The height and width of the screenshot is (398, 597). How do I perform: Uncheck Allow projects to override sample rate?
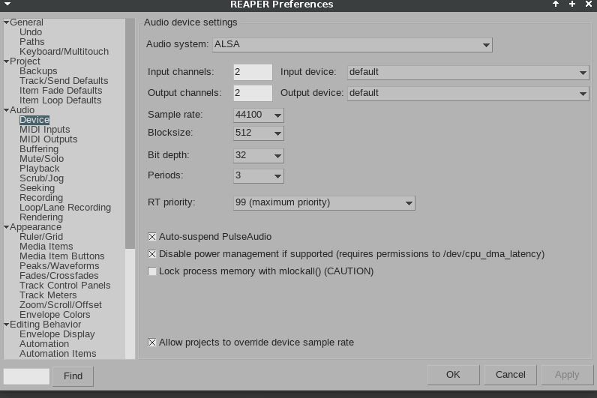point(153,343)
